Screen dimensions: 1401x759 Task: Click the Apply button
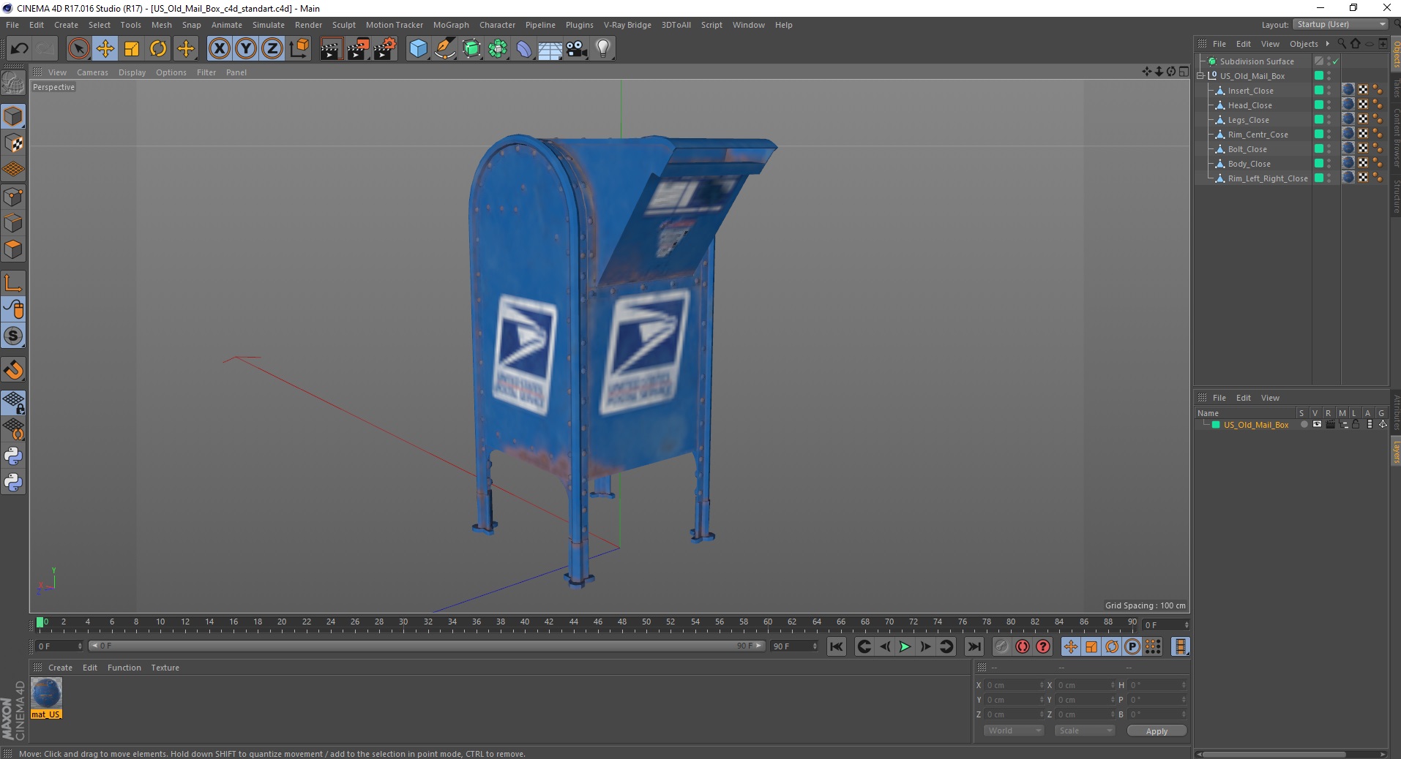click(1157, 731)
